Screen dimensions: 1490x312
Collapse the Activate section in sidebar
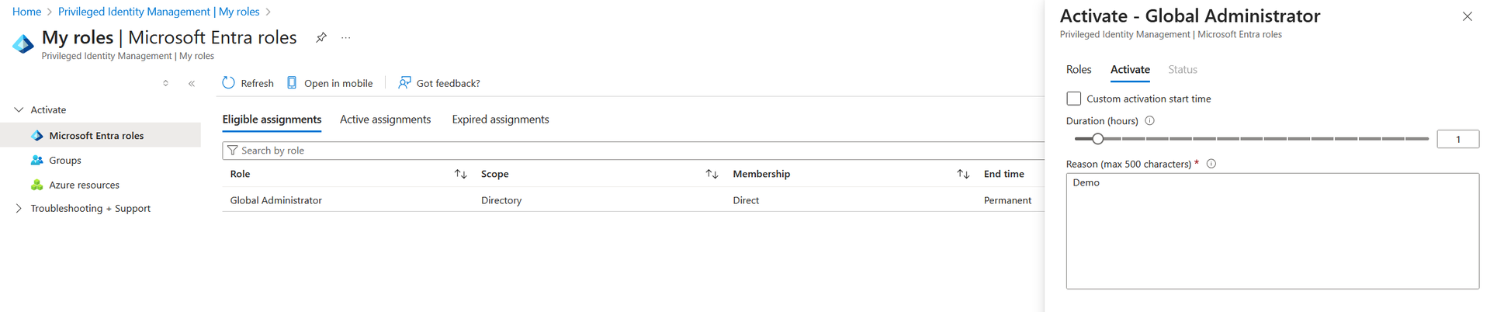19,110
